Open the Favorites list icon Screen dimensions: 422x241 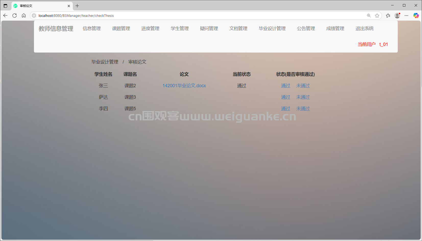(388, 16)
